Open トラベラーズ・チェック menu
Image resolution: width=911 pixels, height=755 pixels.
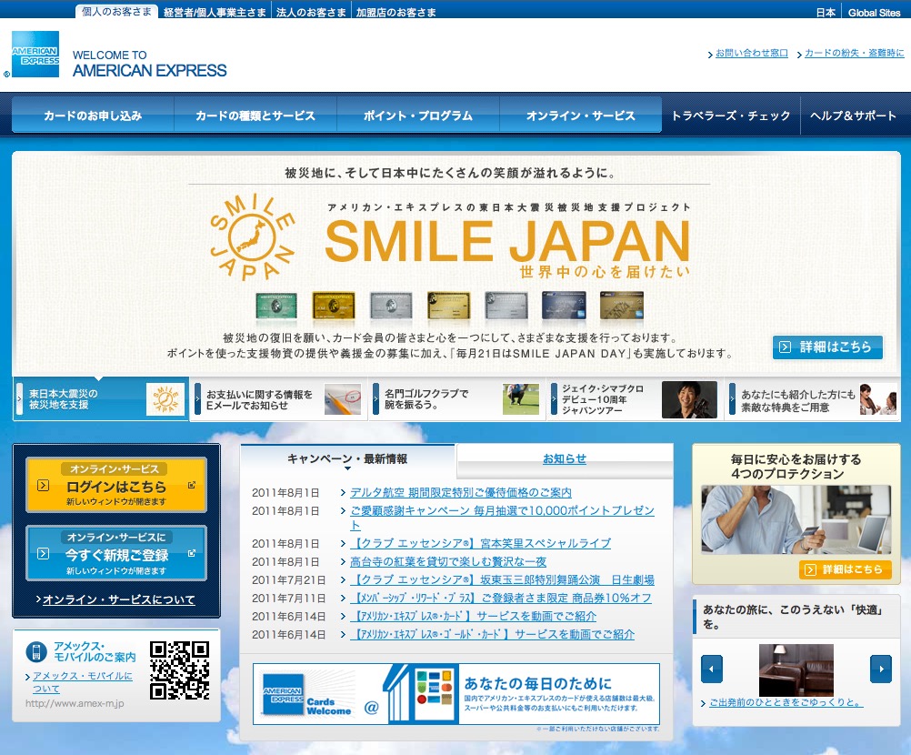(731, 116)
